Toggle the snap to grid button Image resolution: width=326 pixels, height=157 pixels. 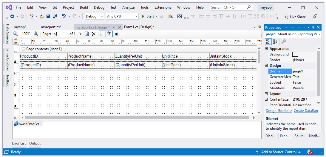click(109, 34)
